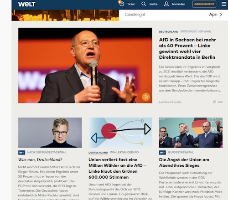The image size is (228, 200).
Task: Open the WELT logo homepage
Action: pos(27,4)
